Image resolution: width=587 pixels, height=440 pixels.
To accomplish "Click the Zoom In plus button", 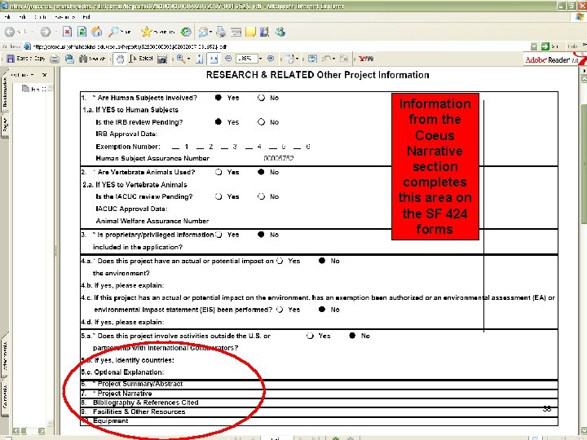I will tap(271, 59).
